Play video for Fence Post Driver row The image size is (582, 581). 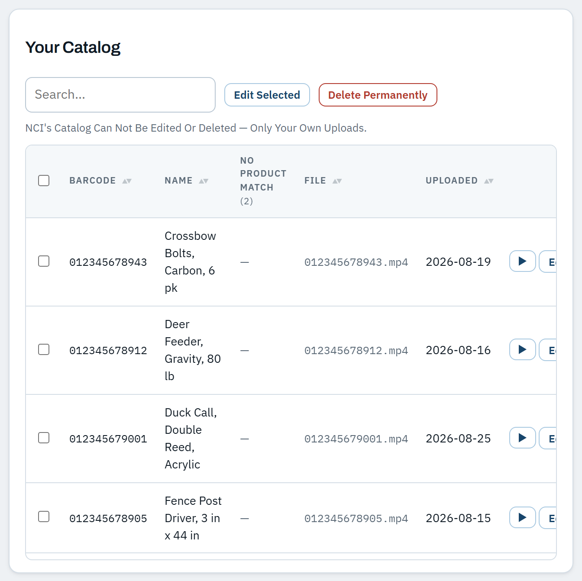(523, 517)
